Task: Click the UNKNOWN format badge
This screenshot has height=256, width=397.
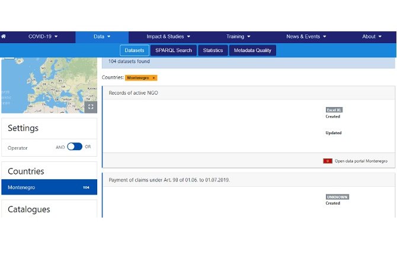Action: coord(337,197)
